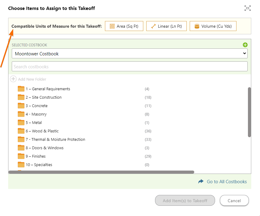The height and width of the screenshot is (216, 260).
Task: Expand the 7 - Thermal & Moisture Protection folder
Action: (55, 139)
